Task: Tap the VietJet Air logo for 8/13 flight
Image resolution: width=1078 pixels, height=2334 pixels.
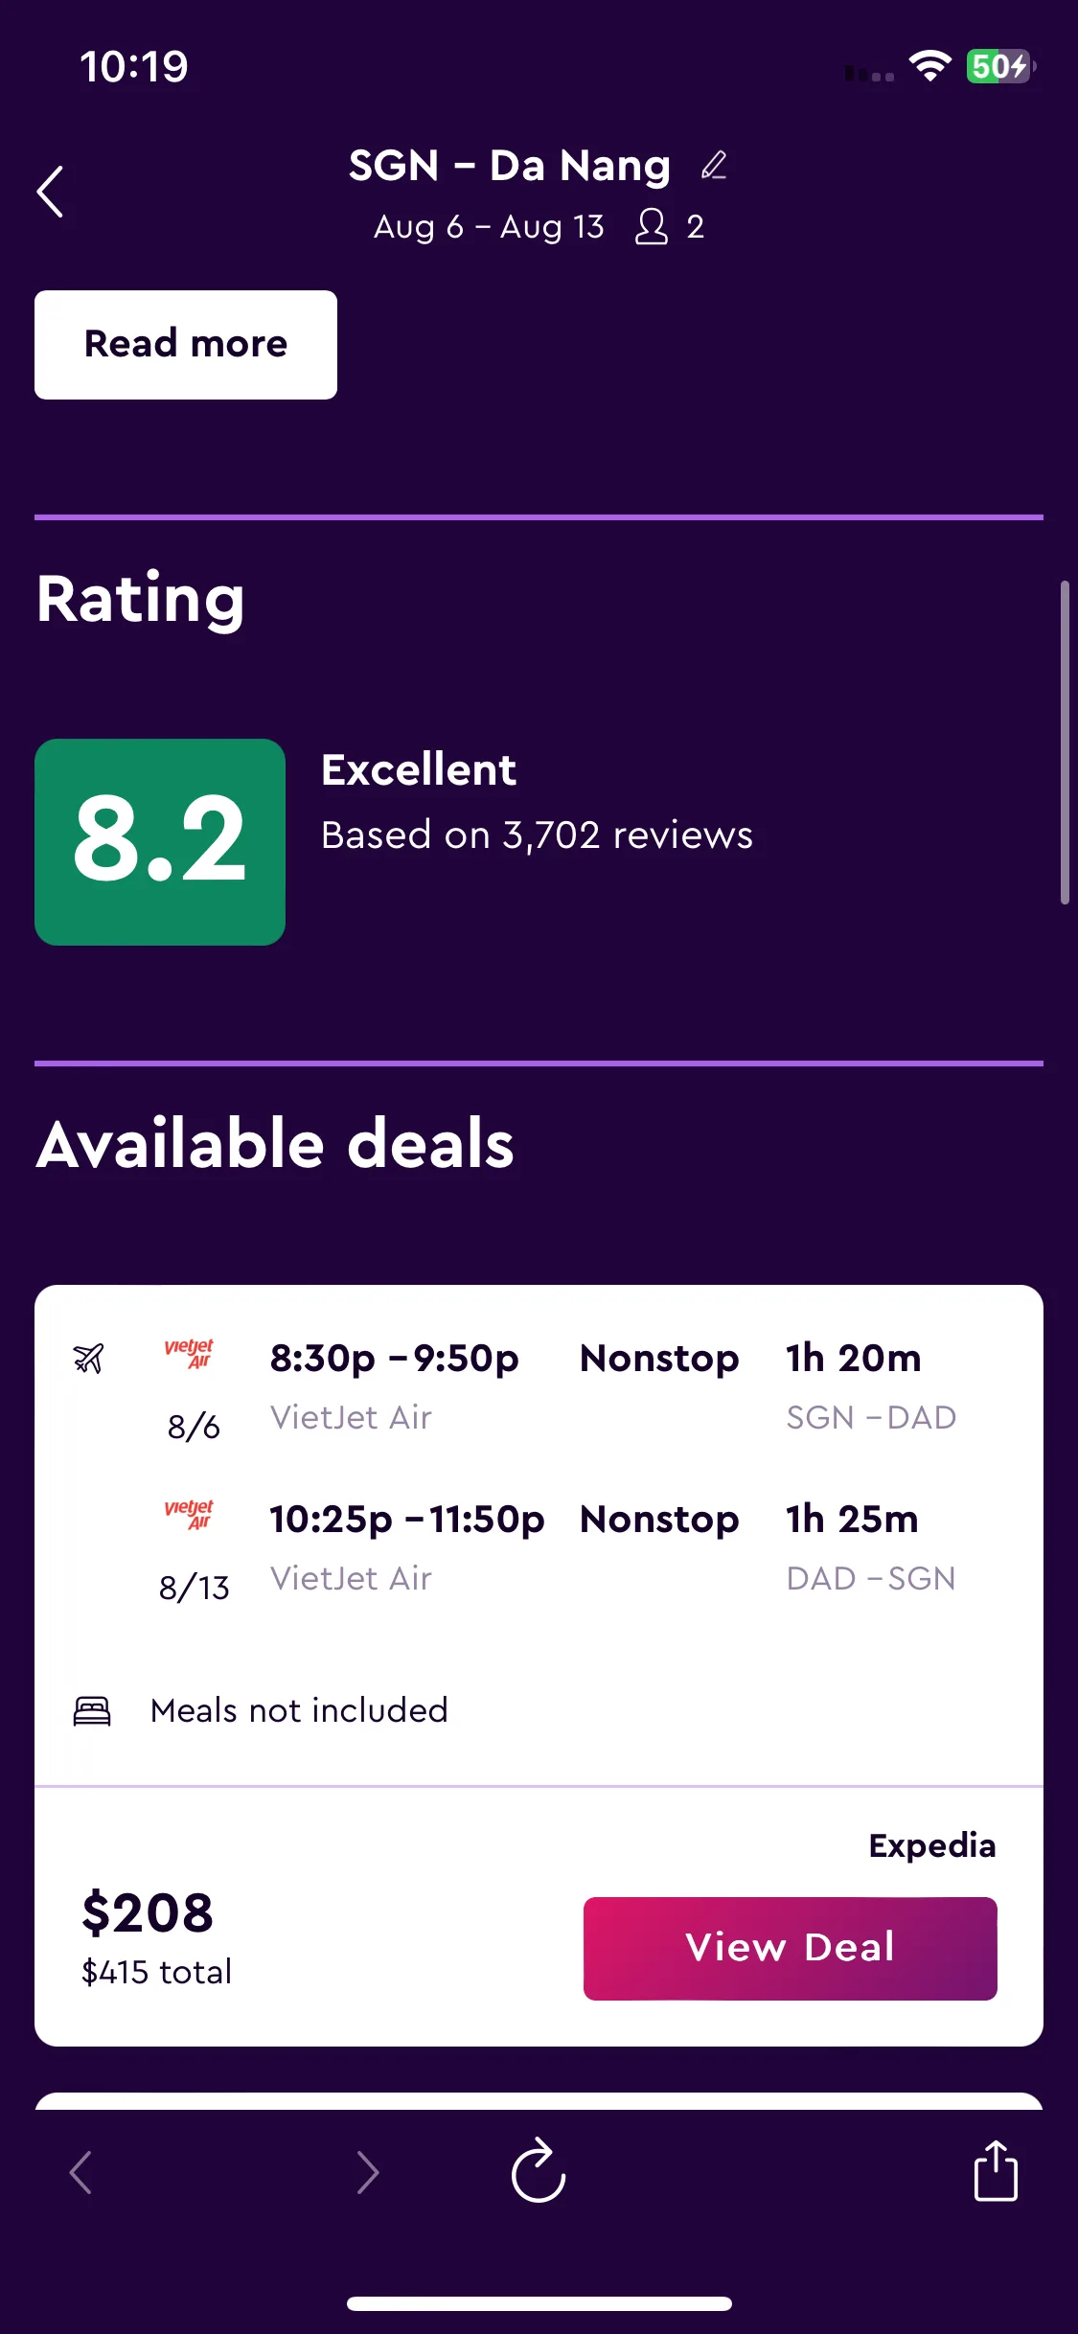Action: point(189,1514)
